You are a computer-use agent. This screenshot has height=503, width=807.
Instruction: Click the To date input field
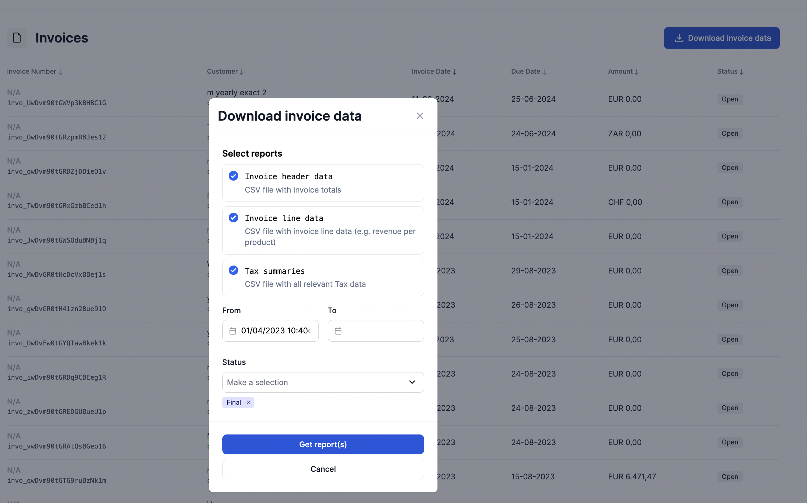pos(381,331)
